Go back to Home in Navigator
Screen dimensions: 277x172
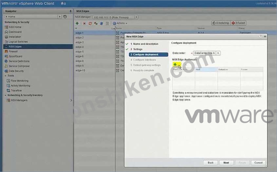10,16
